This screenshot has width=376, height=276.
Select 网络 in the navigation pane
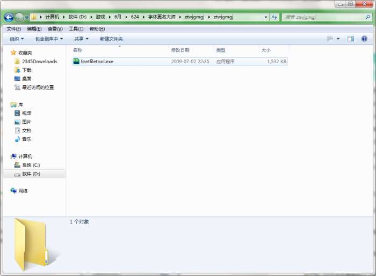pos(23,191)
